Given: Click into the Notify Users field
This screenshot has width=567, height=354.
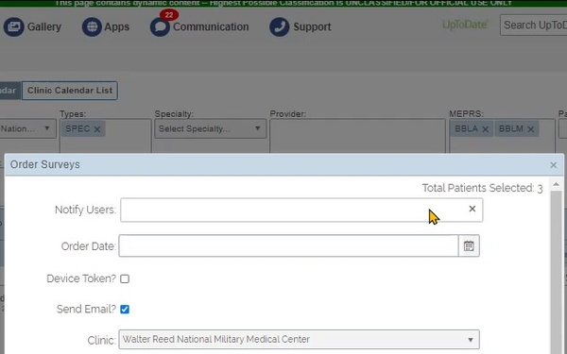Looking at the screenshot, I should pos(301,210).
